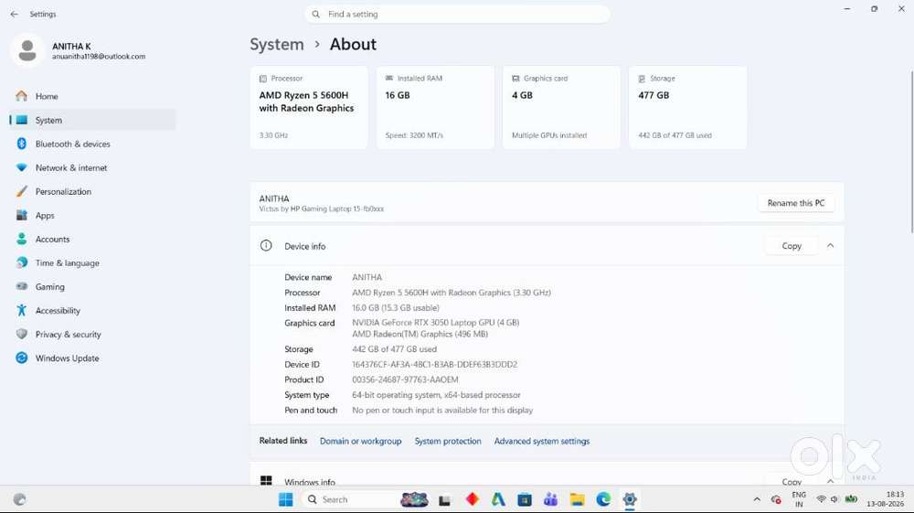Go to Personalization settings
The image size is (914, 513).
[x=93, y=192]
